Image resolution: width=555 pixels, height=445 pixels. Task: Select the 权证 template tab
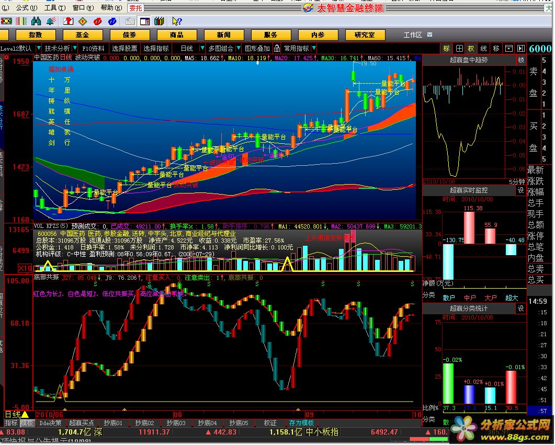coord(270,424)
